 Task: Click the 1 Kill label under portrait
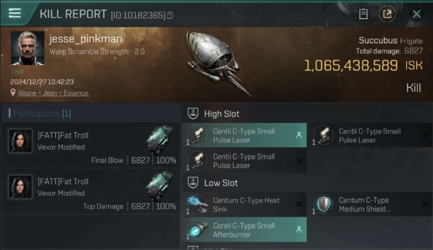[x=18, y=72]
